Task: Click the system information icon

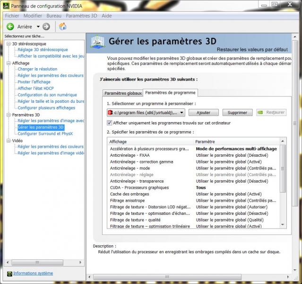Action: click(x=9, y=274)
